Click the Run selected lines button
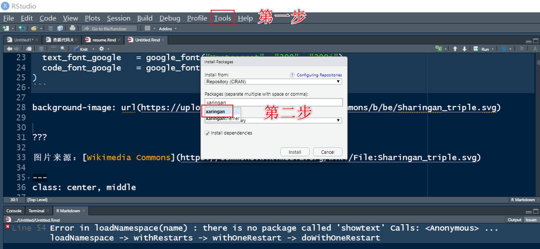 [481, 49]
